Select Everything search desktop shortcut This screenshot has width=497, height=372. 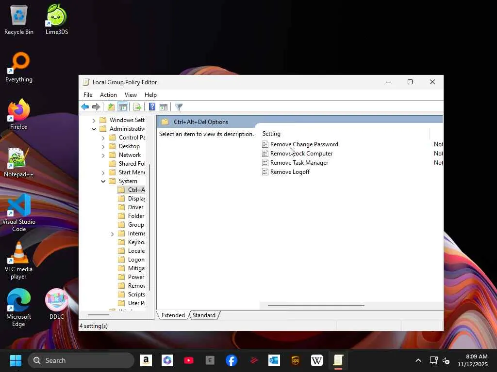coord(19,67)
